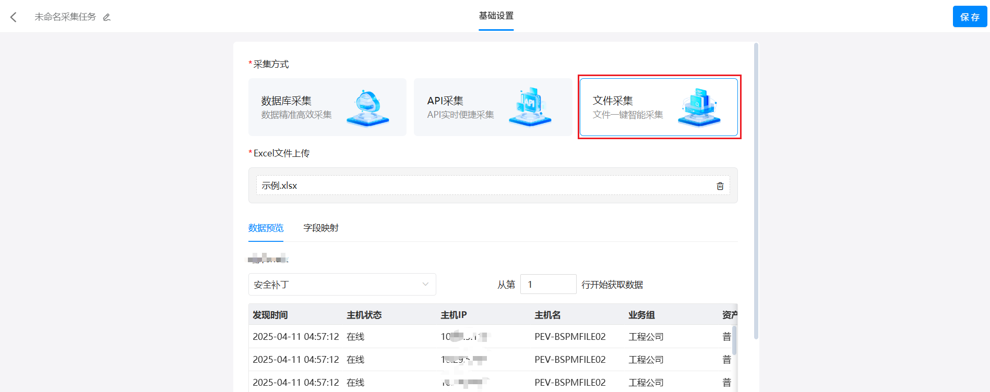Click the API collection illustration icon
Screen dimensions: 990x392
point(530,107)
